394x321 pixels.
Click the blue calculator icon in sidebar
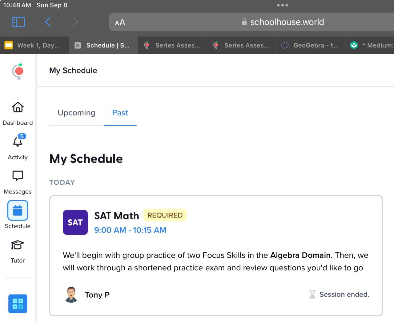click(x=18, y=304)
